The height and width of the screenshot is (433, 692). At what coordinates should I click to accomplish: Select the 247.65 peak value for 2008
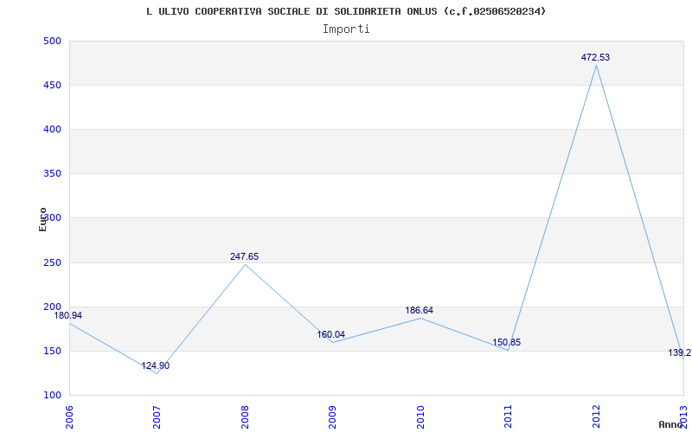[x=244, y=256]
